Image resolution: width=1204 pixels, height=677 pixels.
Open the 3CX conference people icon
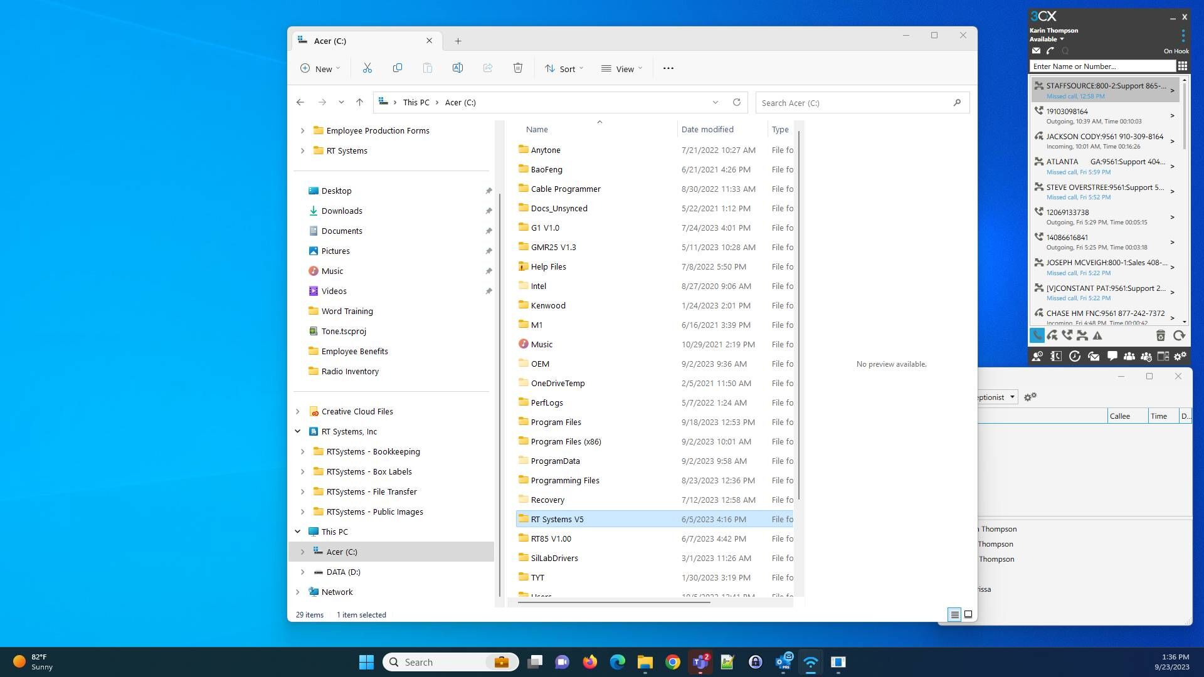point(1129,356)
